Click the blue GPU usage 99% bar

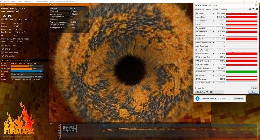coord(27,71)
